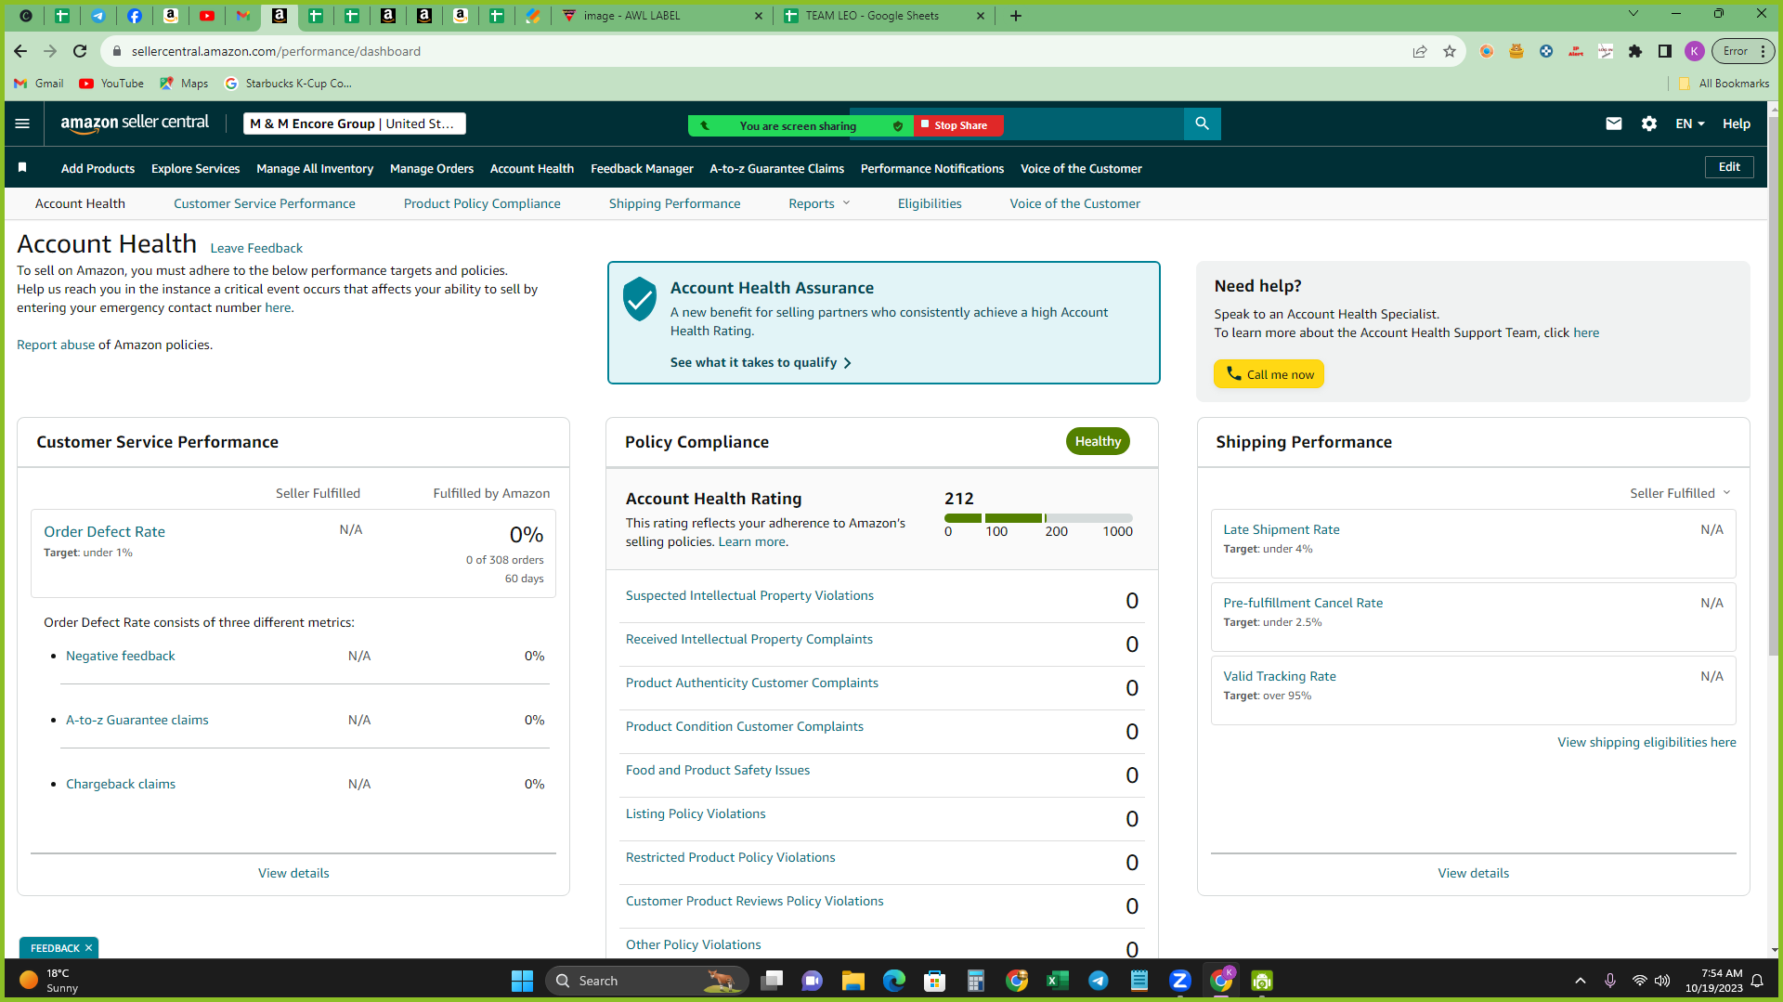
Task: Reload the current page
Action: tap(80, 51)
